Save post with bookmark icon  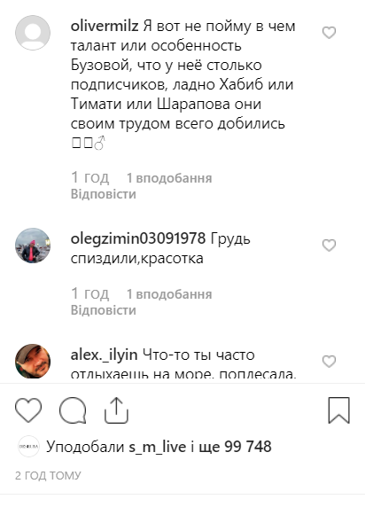[338, 410]
